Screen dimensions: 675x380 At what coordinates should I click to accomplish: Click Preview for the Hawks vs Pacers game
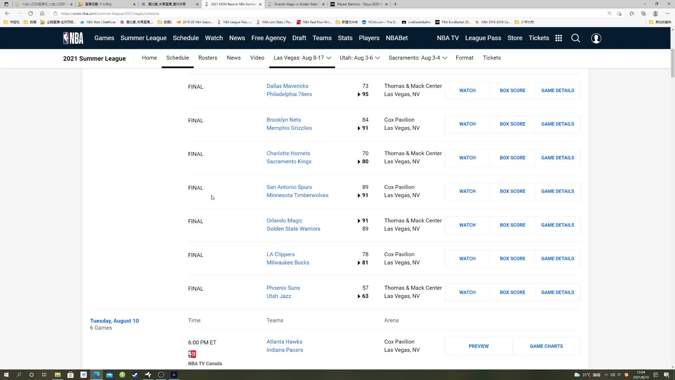coord(478,346)
